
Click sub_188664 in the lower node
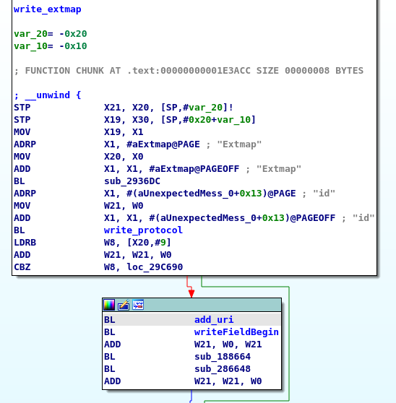[x=223, y=357]
